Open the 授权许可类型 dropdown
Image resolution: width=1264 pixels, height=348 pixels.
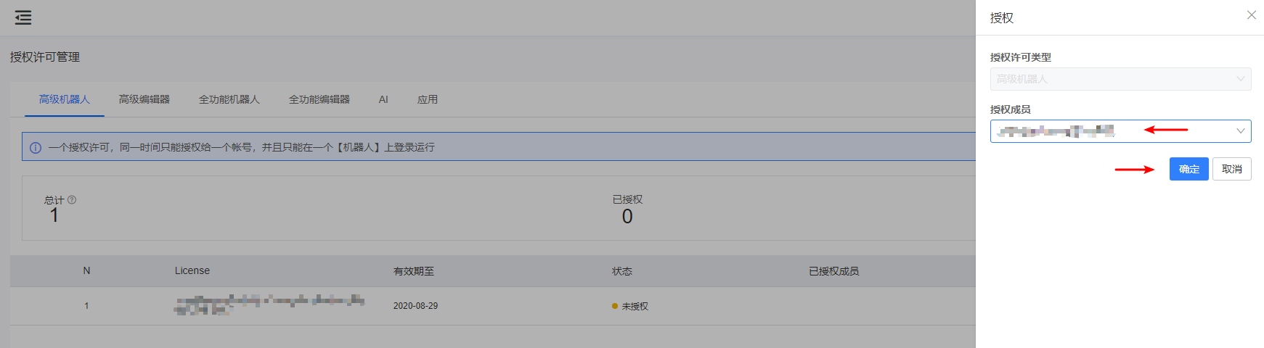[x=1120, y=79]
